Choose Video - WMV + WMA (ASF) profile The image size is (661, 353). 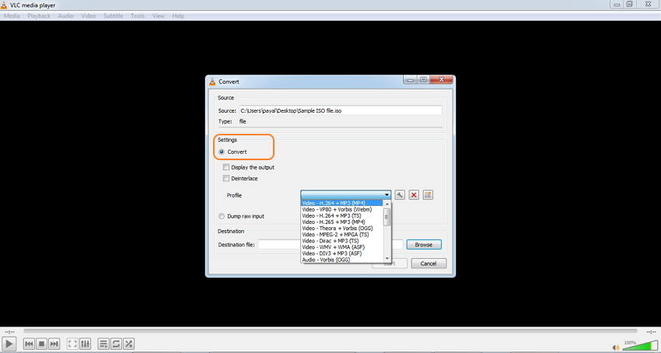pos(342,247)
